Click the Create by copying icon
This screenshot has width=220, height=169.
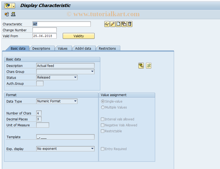pyautogui.click(x=124, y=24)
